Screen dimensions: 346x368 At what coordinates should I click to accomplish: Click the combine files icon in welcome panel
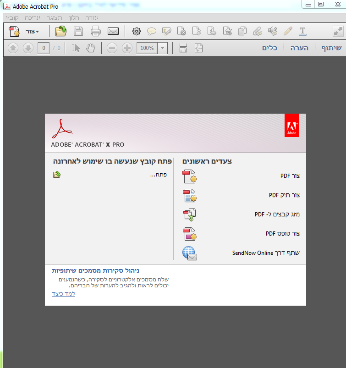coord(190,215)
